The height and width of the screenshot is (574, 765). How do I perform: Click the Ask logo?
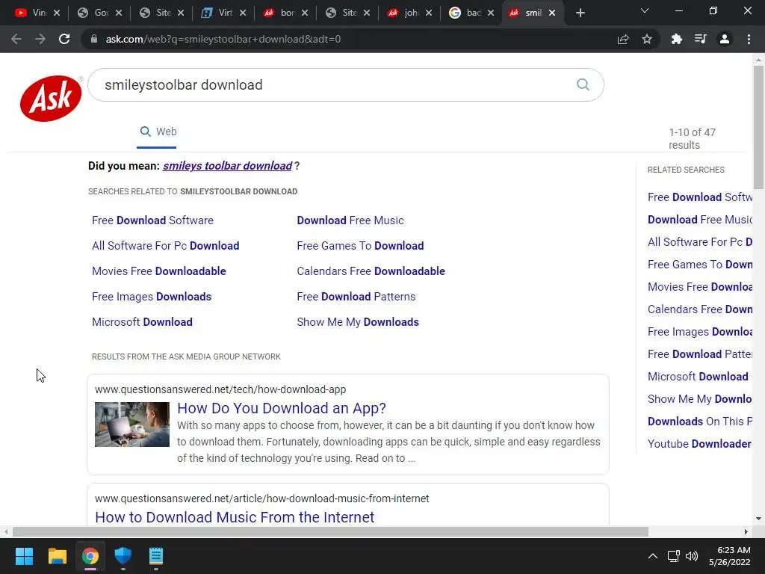(51, 98)
